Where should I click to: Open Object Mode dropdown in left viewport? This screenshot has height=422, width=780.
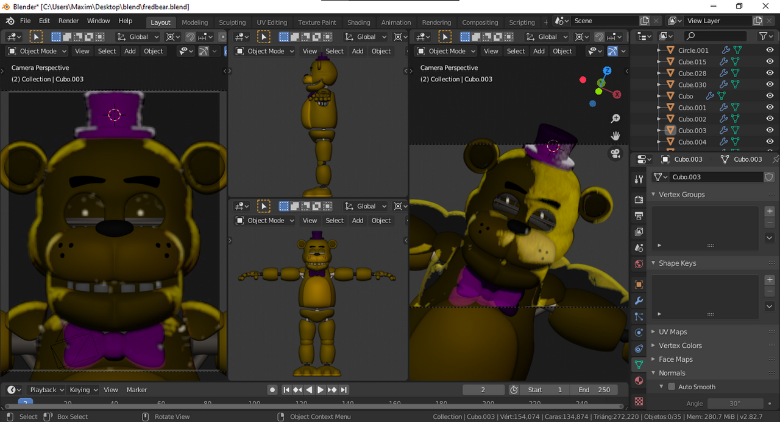click(x=38, y=51)
